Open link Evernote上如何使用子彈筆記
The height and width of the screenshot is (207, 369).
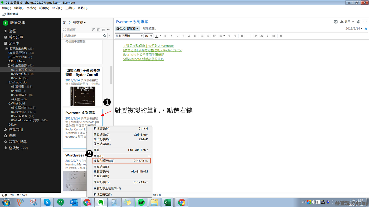pyautogui.click(x=144, y=55)
